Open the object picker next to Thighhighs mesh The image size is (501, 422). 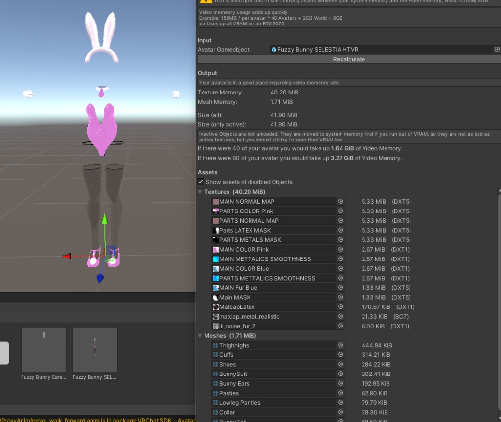click(341, 345)
